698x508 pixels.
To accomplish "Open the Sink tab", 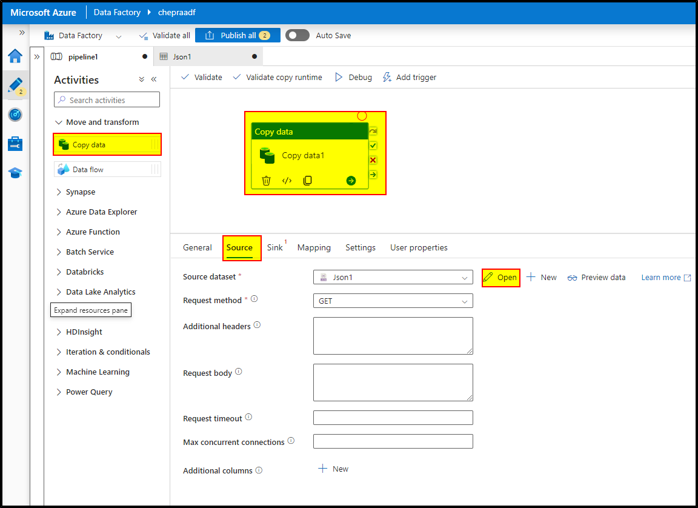I will coord(274,247).
